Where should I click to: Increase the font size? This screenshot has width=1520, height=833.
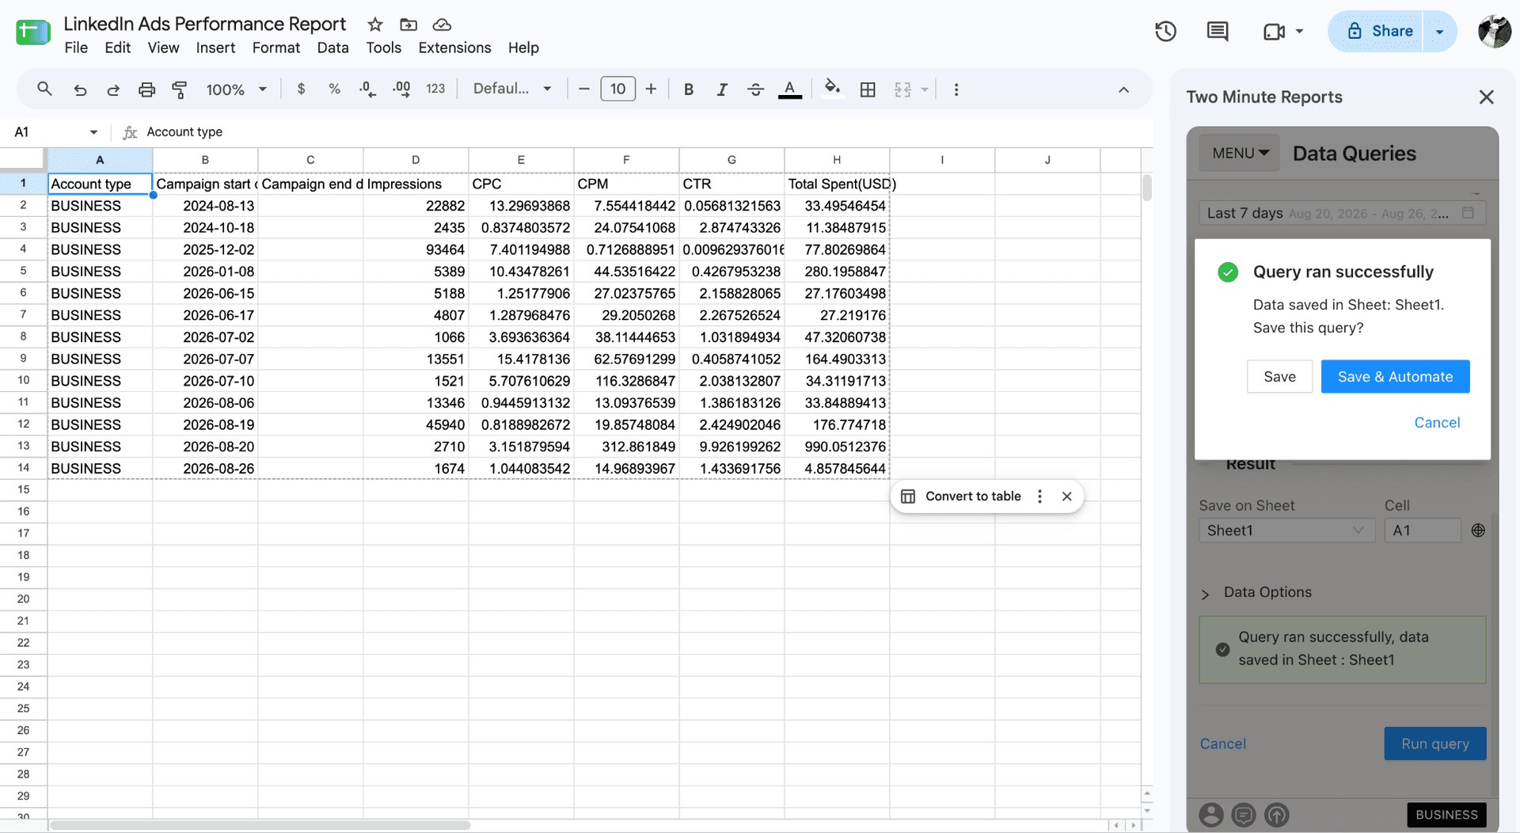tap(651, 89)
